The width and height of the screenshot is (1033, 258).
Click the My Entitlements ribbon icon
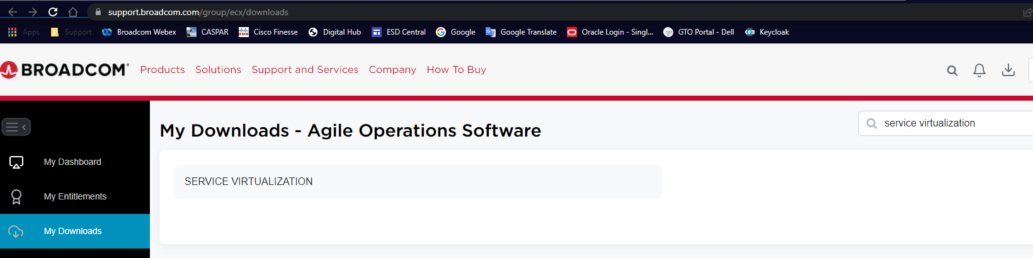click(16, 197)
